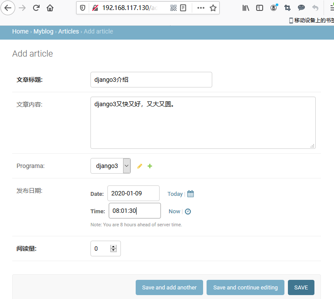Open Articles breadcrumb link

pos(69,31)
